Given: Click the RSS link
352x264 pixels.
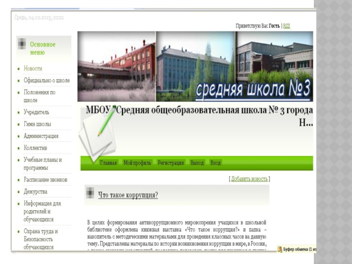Looking at the screenshot, I should click(287, 26).
